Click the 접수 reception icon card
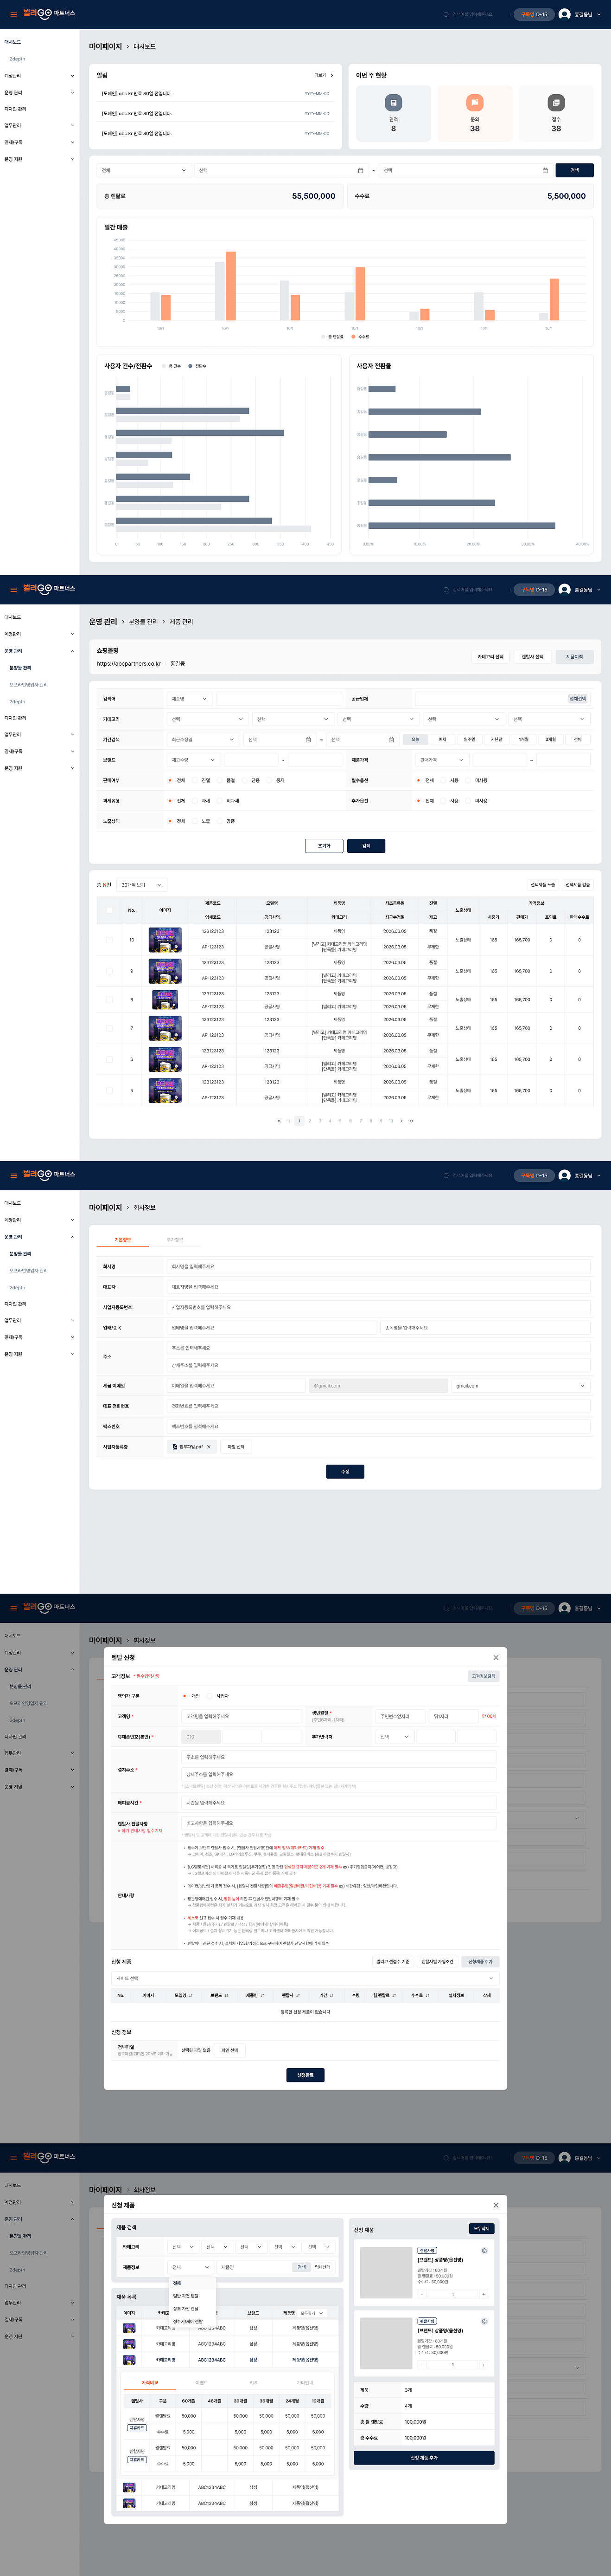The width and height of the screenshot is (611, 2576). click(556, 113)
